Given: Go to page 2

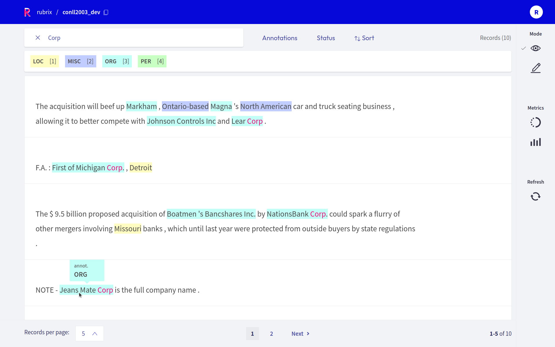Looking at the screenshot, I should tap(271, 334).
